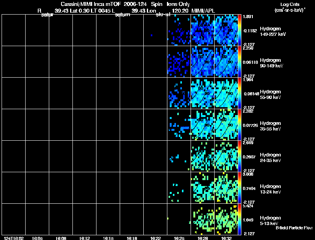
Task: Click the 'MIMI/APL' credit text
Action: [x=203, y=11]
